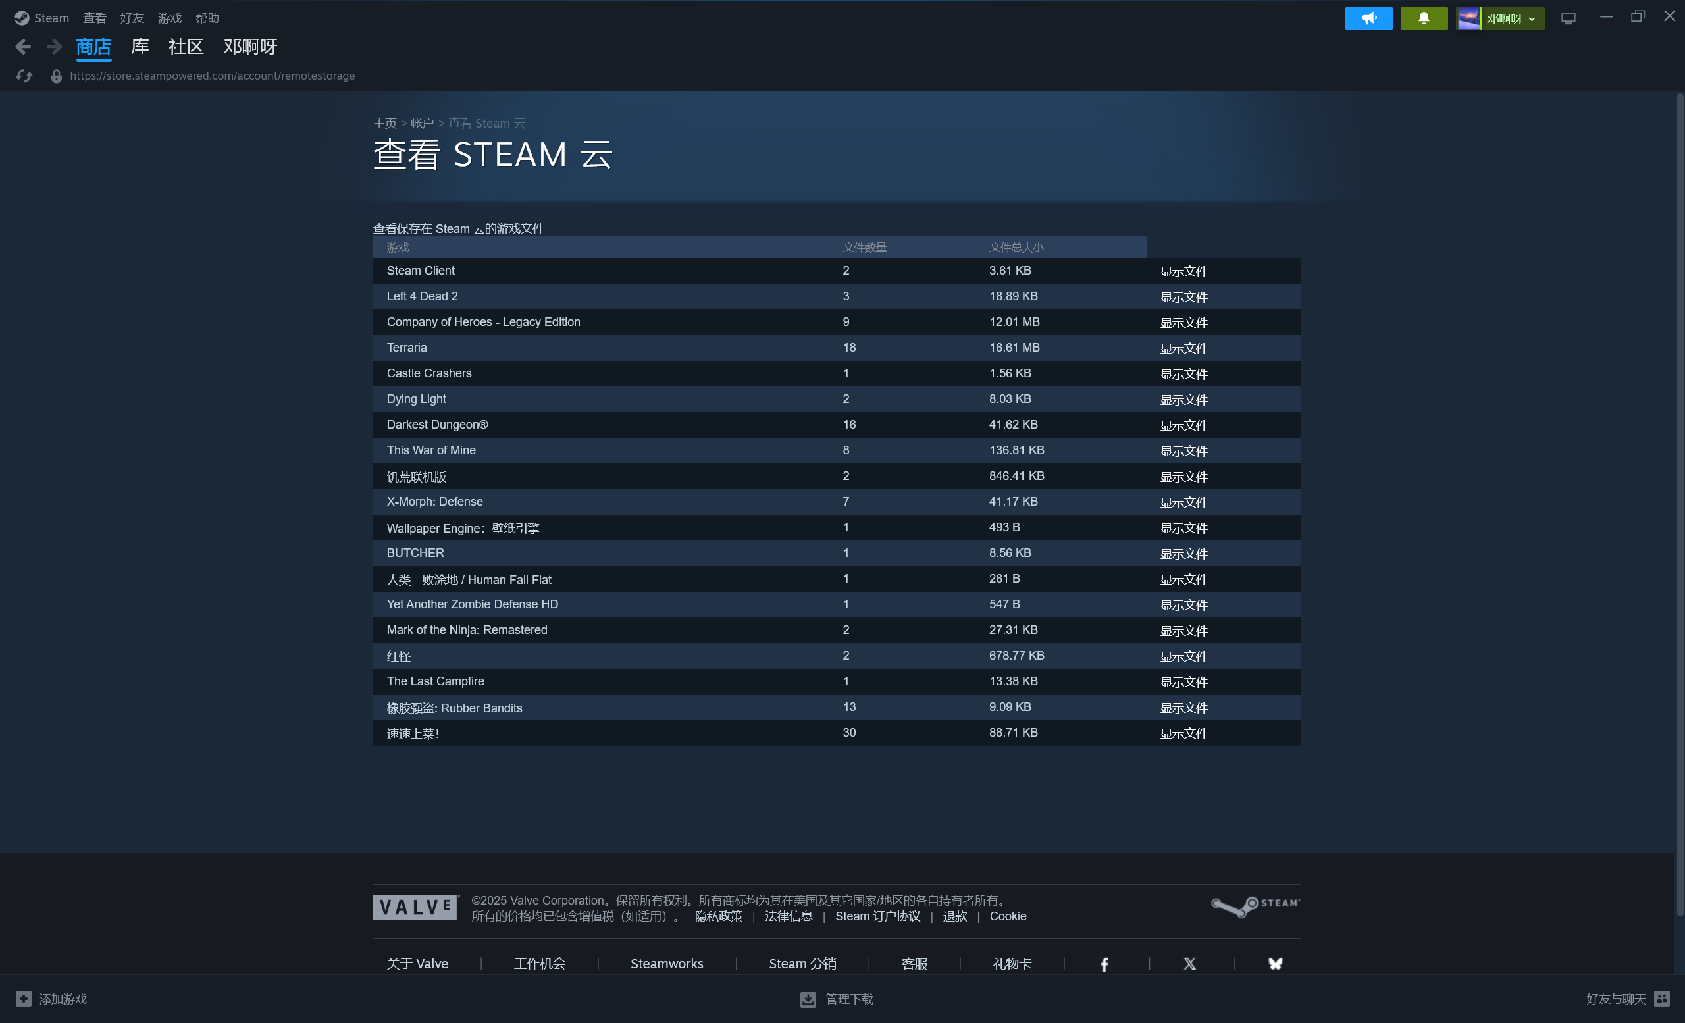Show files for X-Morph: Defense
The height and width of the screenshot is (1023, 1685).
[x=1183, y=502]
